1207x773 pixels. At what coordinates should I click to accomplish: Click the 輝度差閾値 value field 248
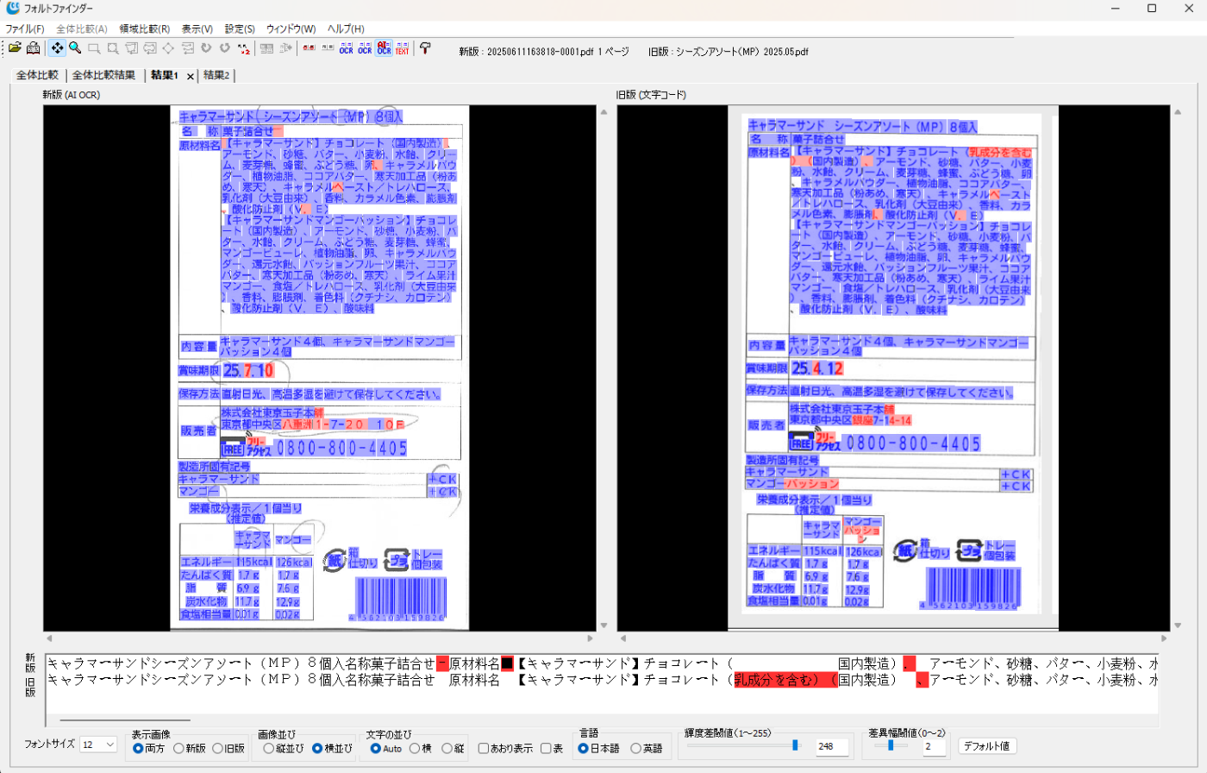[x=831, y=746]
